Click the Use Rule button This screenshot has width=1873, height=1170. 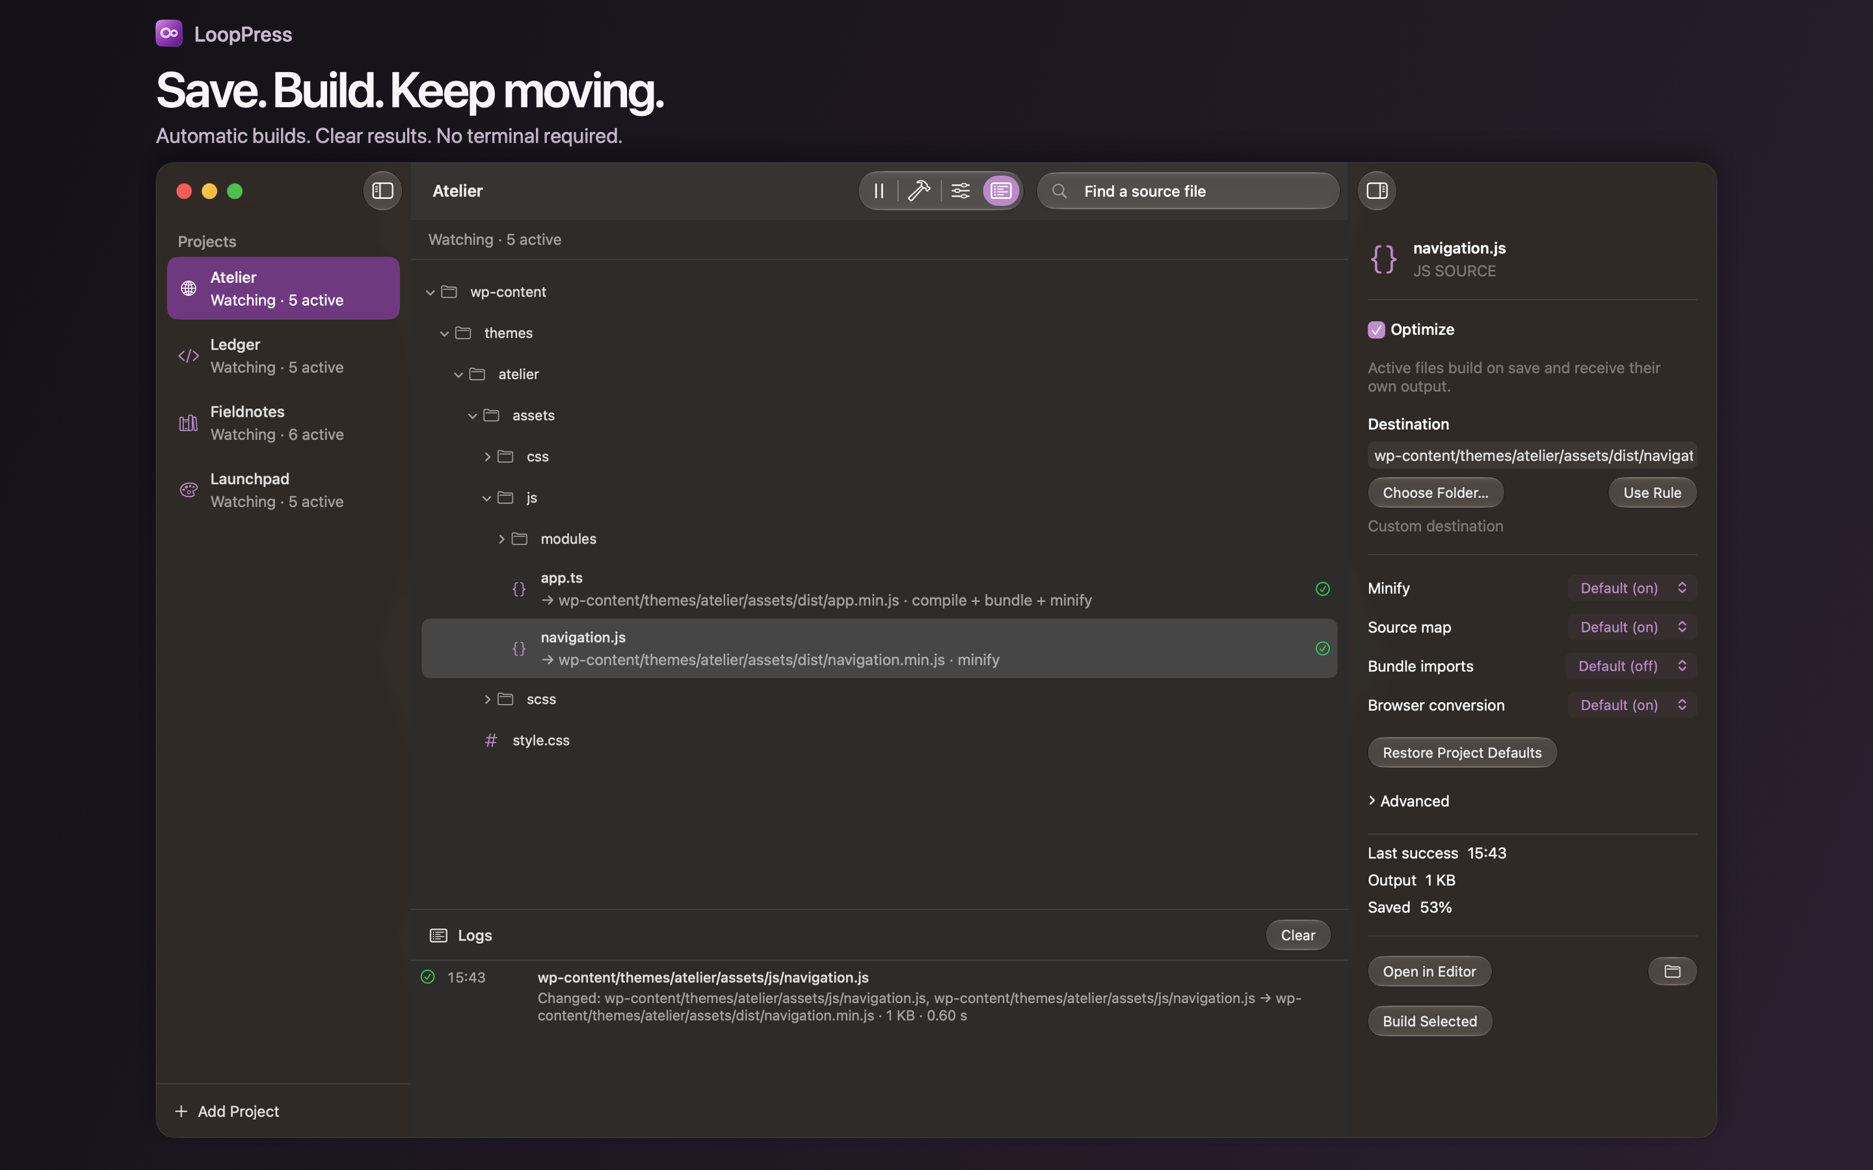click(1652, 492)
